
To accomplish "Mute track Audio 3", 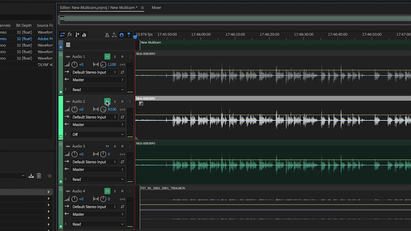I will click(107, 146).
